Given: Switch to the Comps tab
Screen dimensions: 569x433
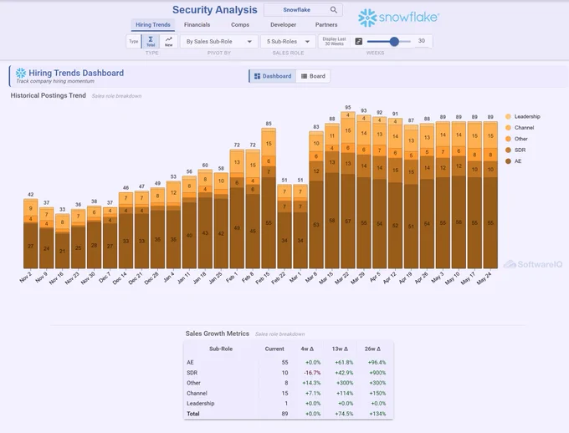Looking at the screenshot, I should [x=240, y=25].
